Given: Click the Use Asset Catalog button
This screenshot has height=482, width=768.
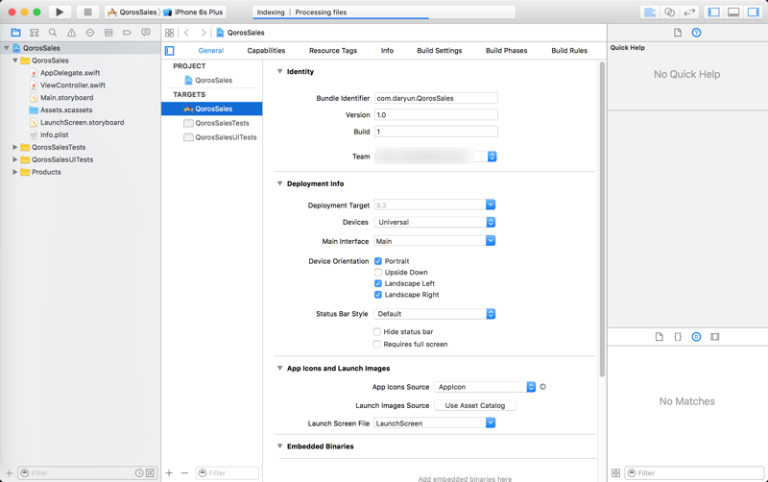Looking at the screenshot, I should pyautogui.click(x=475, y=405).
